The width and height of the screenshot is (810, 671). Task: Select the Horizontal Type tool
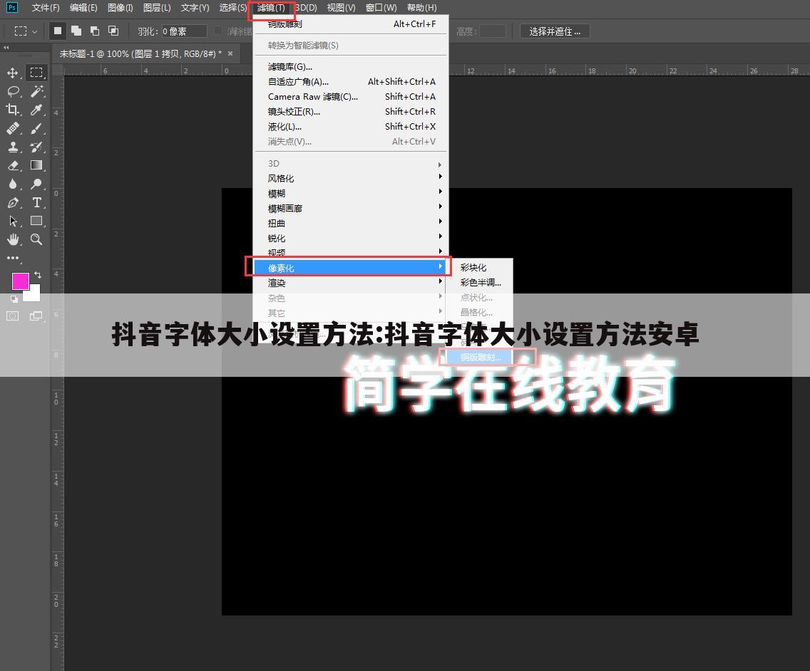coord(36,202)
